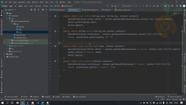Open the Profile app icon in the toolbar
This screenshot has height=105, width=186.
coord(154,6)
